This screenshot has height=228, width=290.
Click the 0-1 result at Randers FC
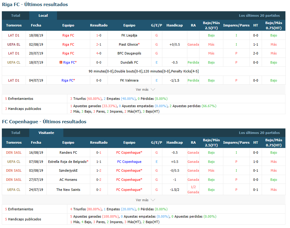[99, 153]
